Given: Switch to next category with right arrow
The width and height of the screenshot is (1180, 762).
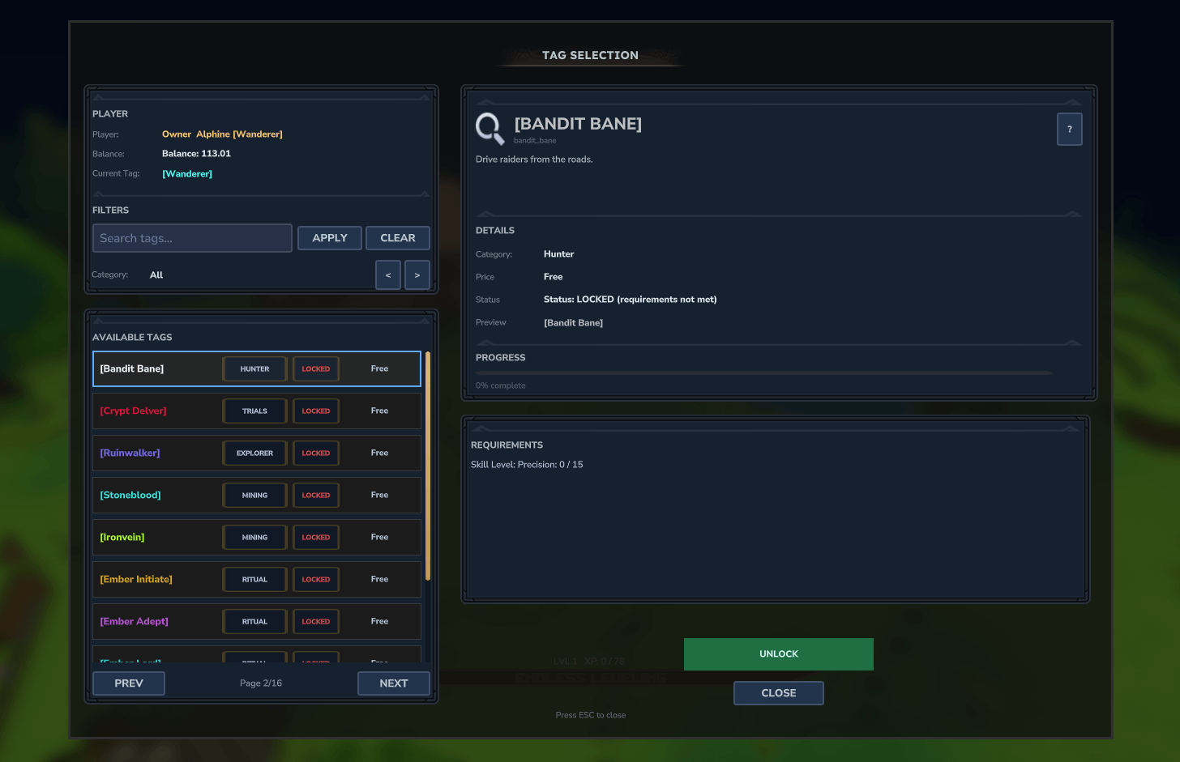Looking at the screenshot, I should click(417, 275).
